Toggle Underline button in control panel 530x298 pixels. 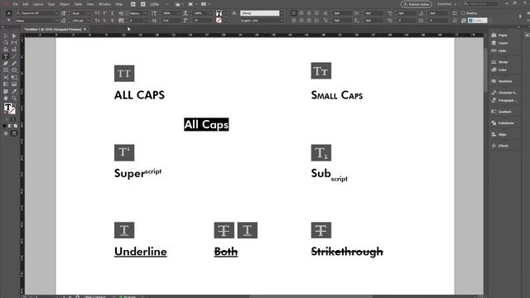tap(113, 13)
